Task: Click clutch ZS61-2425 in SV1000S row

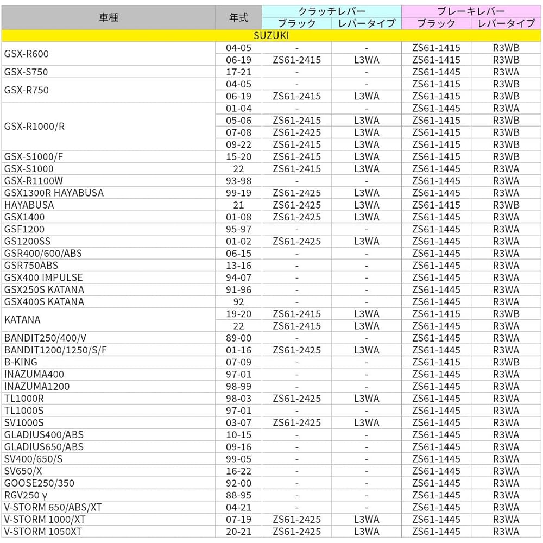Action: coord(297,422)
